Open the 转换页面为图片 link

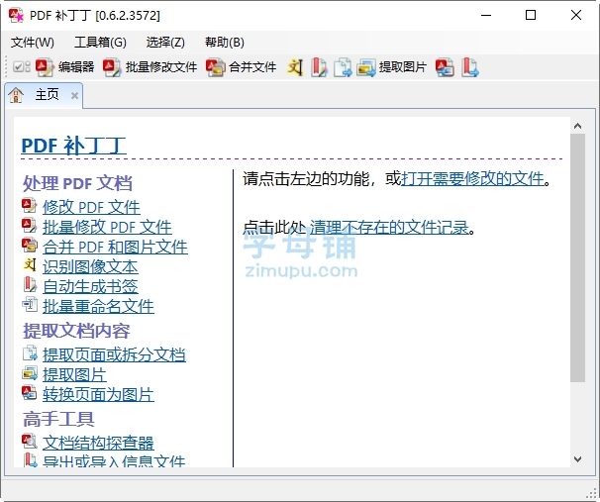[x=98, y=394]
